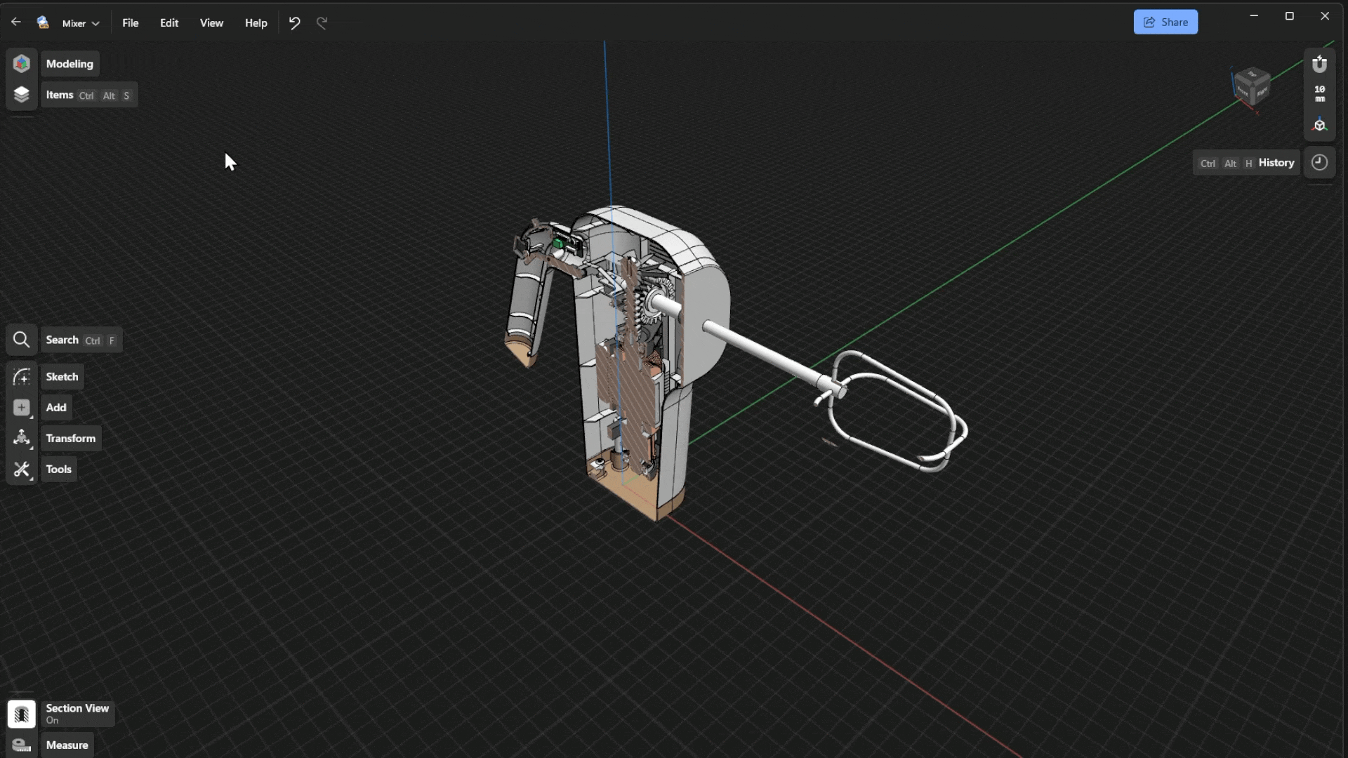The width and height of the screenshot is (1348, 758).
Task: Open the Mixer document dropdown
Action: click(81, 23)
